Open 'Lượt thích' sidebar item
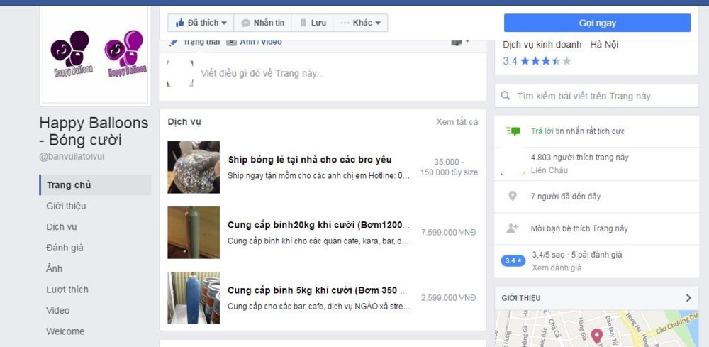This screenshot has width=709, height=347. pos(67,290)
